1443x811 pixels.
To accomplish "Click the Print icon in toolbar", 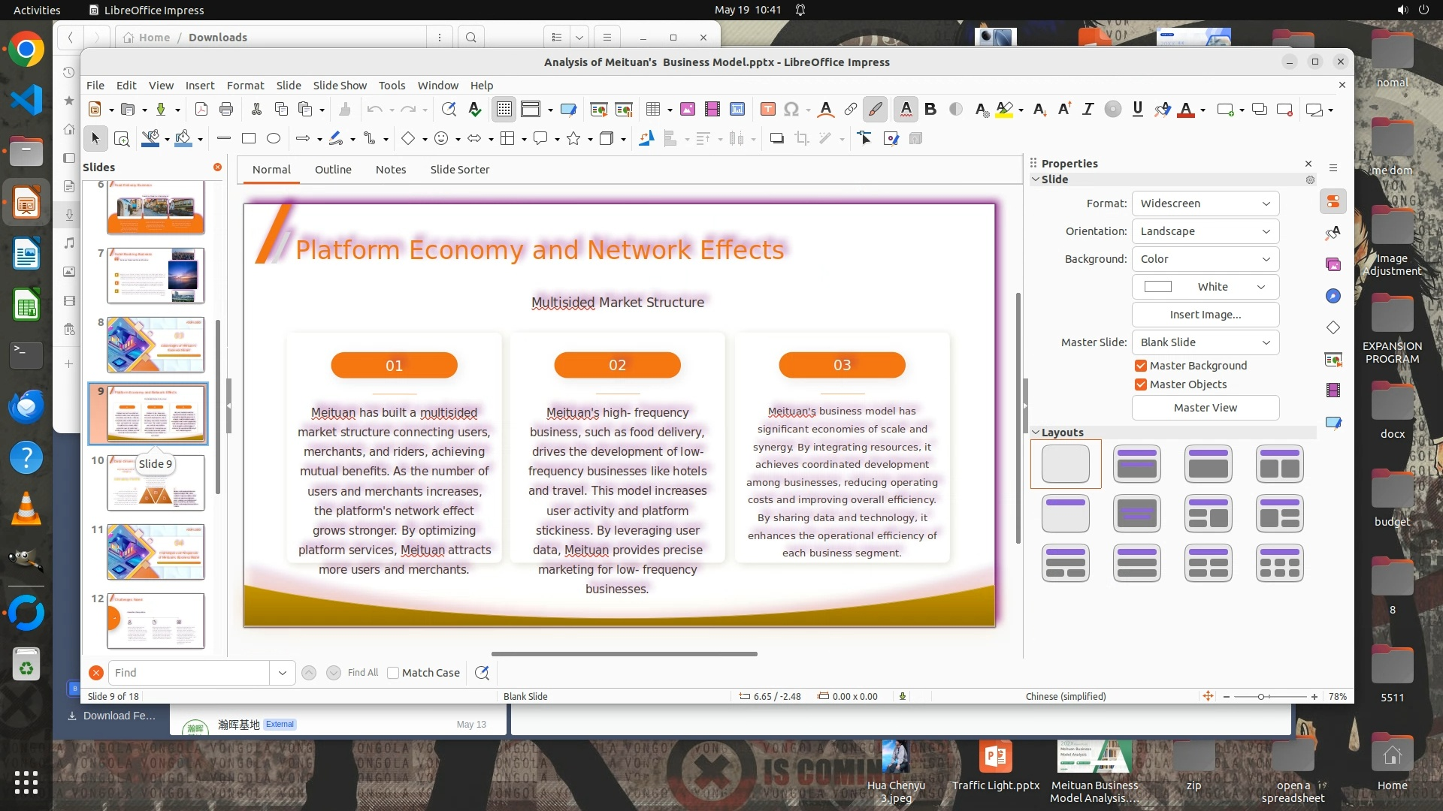I will pyautogui.click(x=226, y=110).
